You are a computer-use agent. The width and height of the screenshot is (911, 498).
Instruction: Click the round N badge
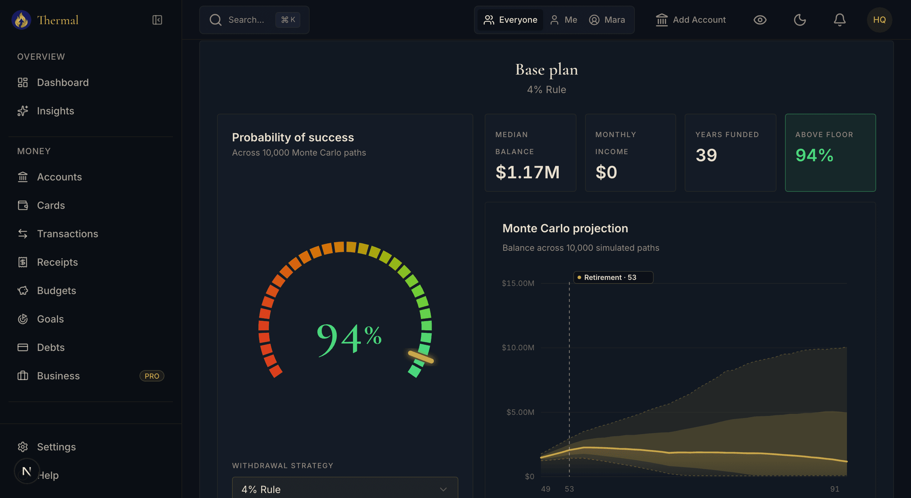coord(27,471)
